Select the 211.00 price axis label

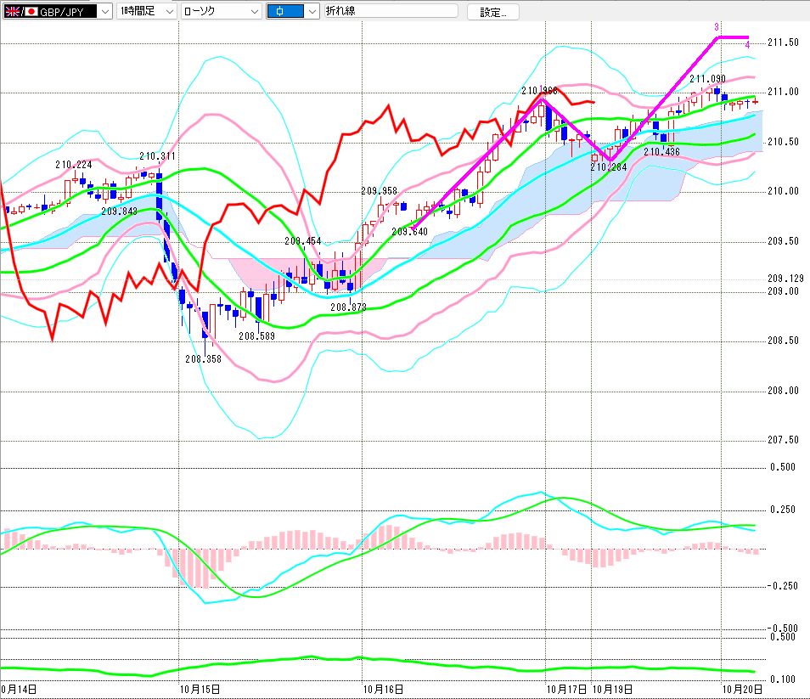(x=783, y=92)
